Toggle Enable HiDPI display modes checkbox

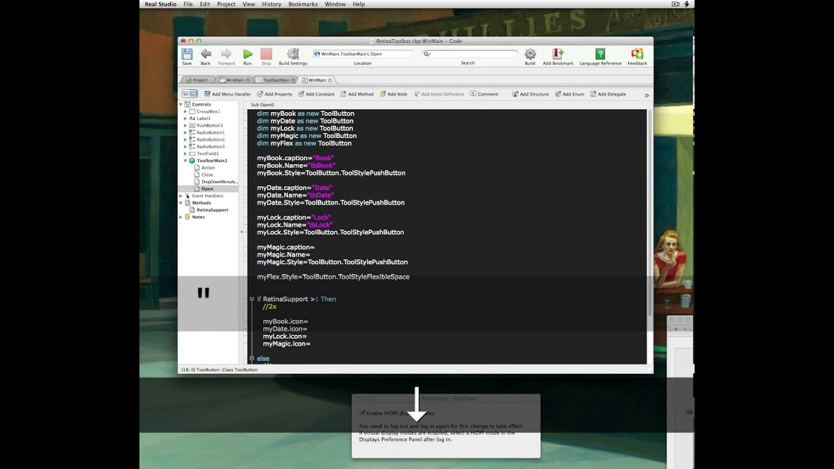point(362,413)
